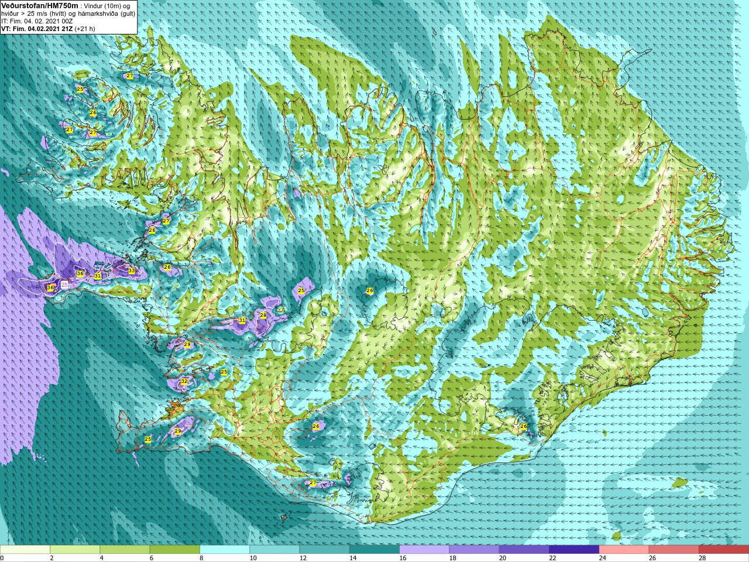Select the salmon 26–28 legend swatch

coord(674,550)
